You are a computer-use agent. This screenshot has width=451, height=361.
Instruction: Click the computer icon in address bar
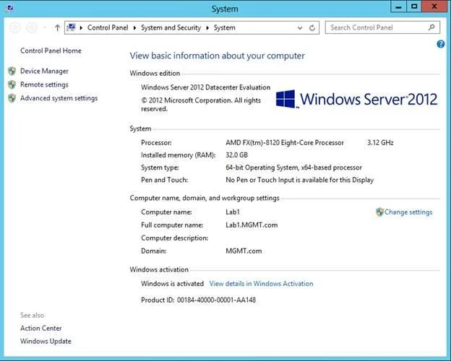coord(71,27)
